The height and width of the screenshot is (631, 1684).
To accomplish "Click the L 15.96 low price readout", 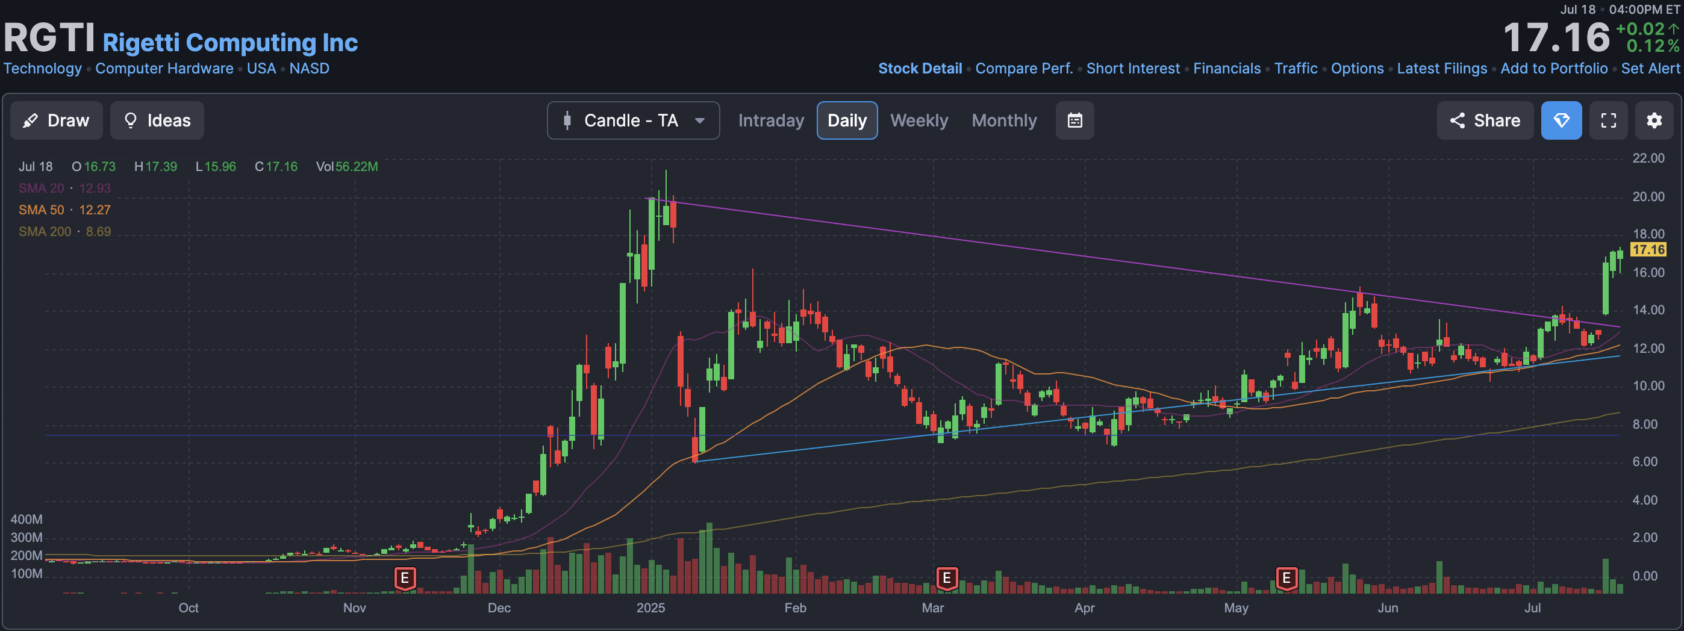I will (216, 167).
